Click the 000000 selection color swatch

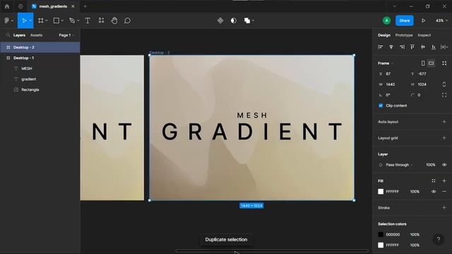(381, 234)
